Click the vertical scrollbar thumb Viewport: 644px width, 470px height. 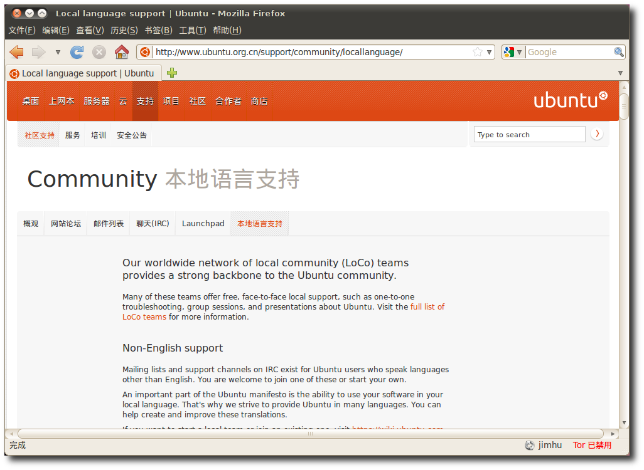[624, 107]
